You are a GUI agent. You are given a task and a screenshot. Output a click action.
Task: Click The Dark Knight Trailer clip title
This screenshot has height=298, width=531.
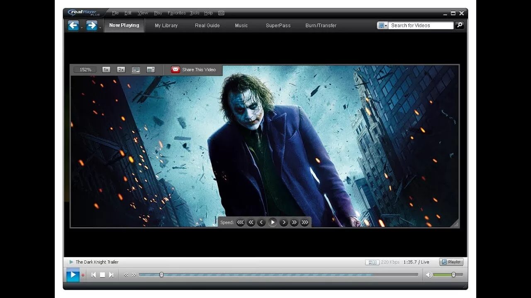pos(97,262)
